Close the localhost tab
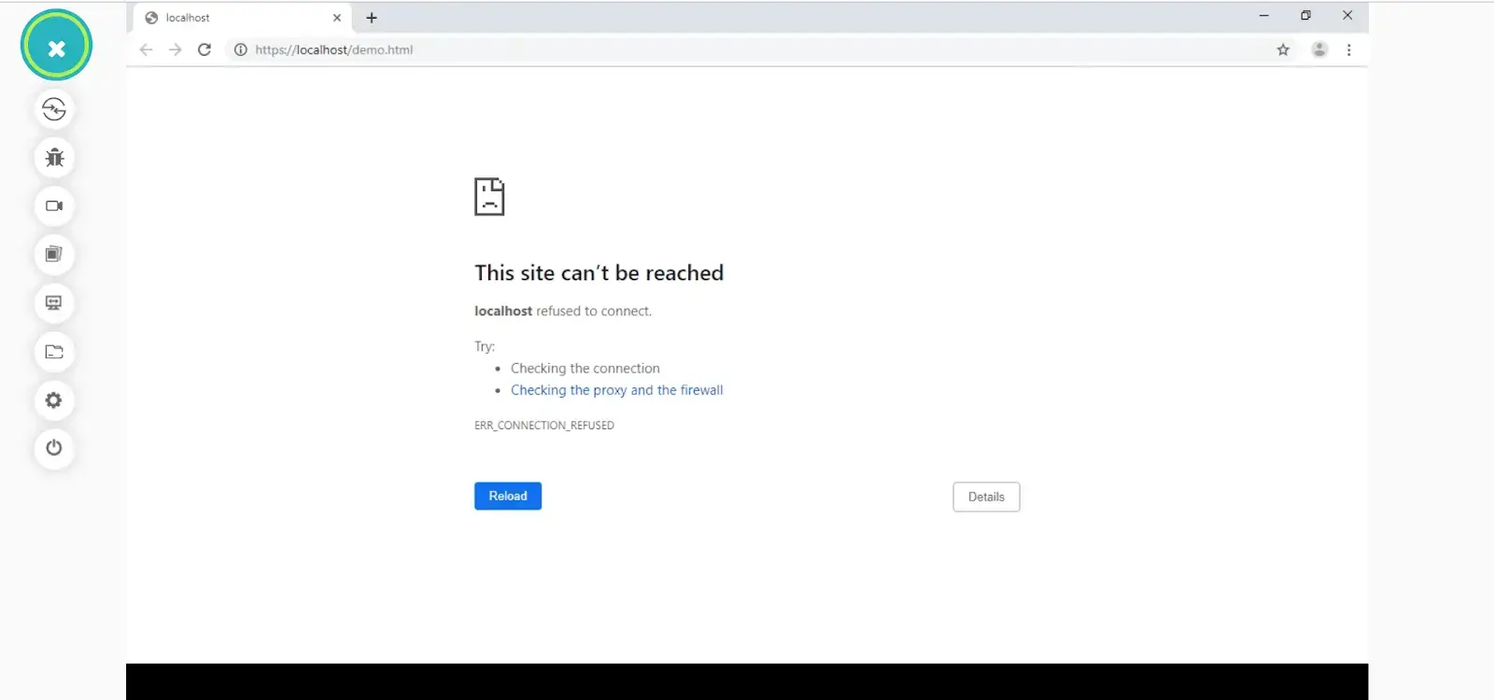 pos(337,18)
